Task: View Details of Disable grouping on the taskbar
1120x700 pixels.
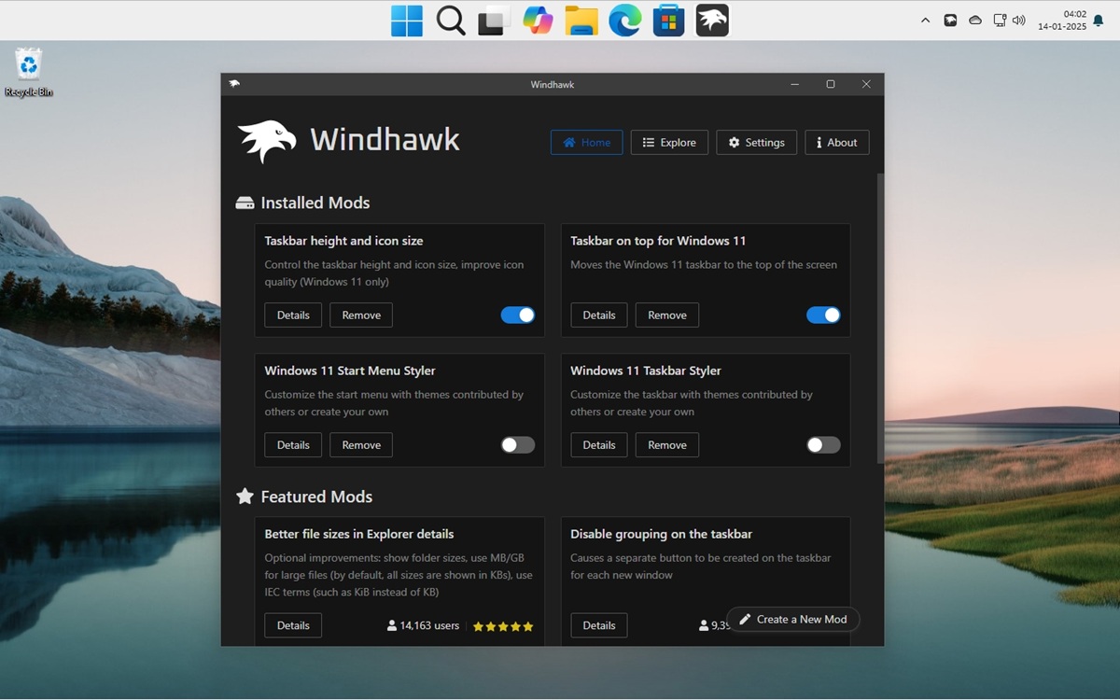Action: click(x=598, y=625)
